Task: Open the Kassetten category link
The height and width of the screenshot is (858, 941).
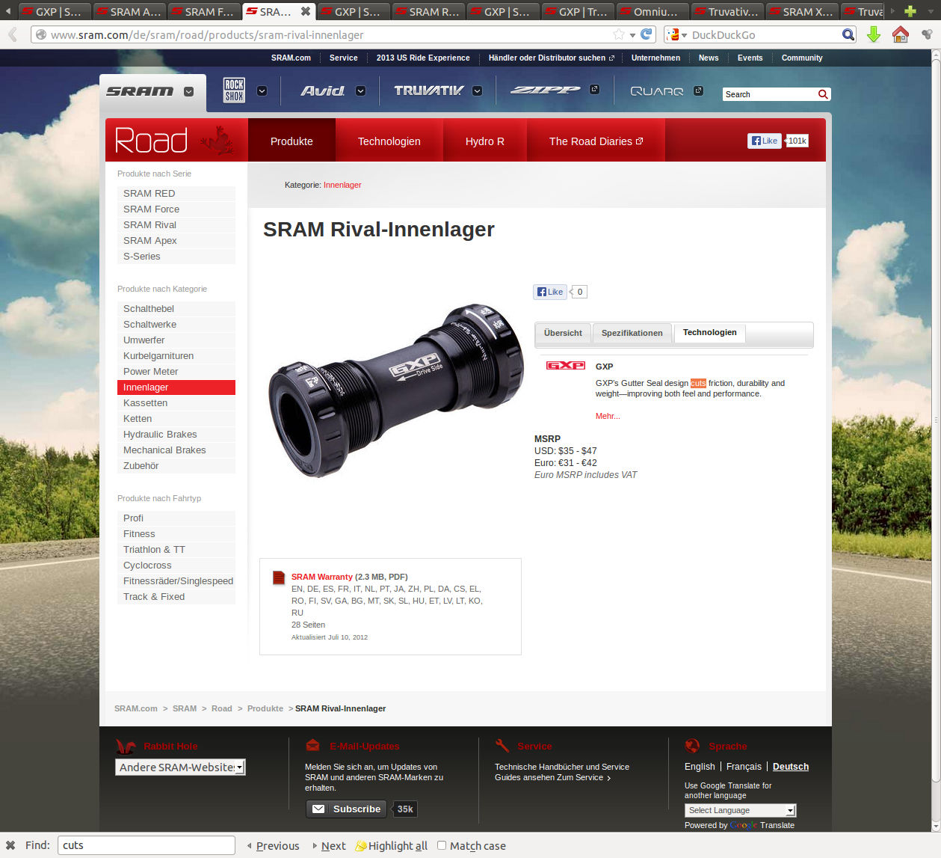Action: 176,402
